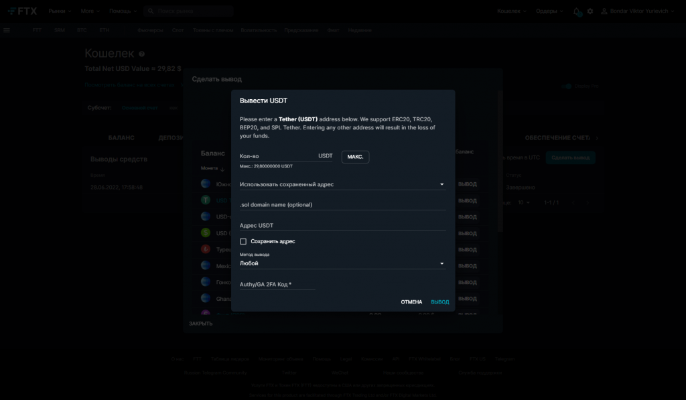Click the globe icon next to Южно row

pyautogui.click(x=206, y=184)
